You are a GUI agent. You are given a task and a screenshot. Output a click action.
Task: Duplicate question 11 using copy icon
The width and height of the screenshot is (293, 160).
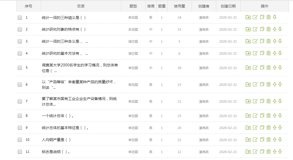point(262,152)
